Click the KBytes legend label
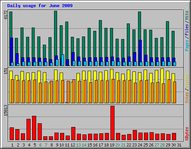Viewport: 191px width, 149px height. click(187, 134)
